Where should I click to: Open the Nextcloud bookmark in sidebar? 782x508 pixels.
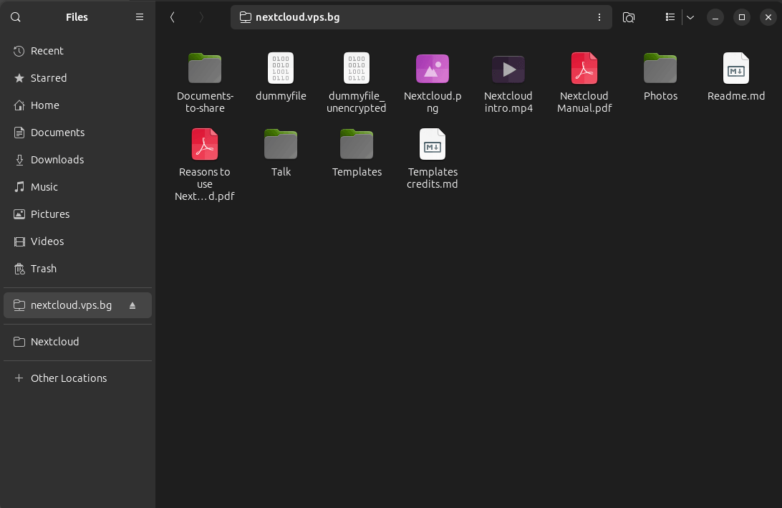coord(77,342)
